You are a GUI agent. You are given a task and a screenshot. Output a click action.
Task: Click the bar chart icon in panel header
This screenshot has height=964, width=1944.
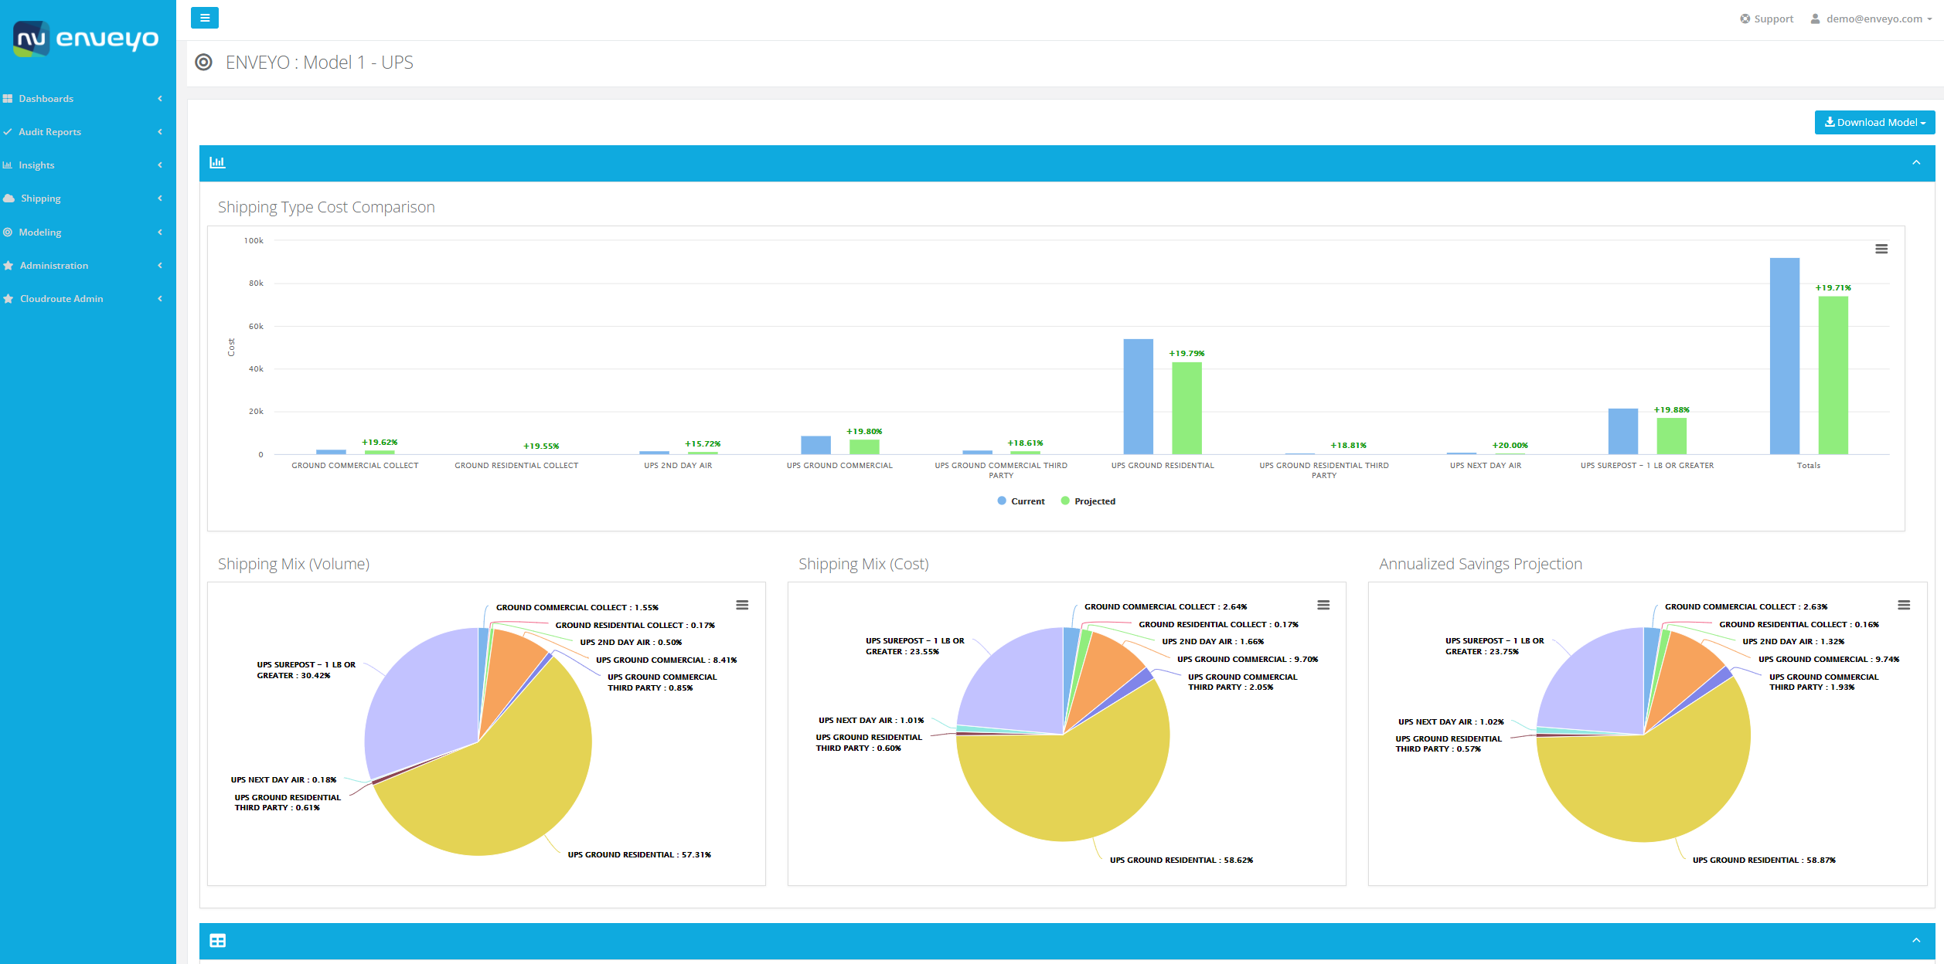click(x=217, y=162)
